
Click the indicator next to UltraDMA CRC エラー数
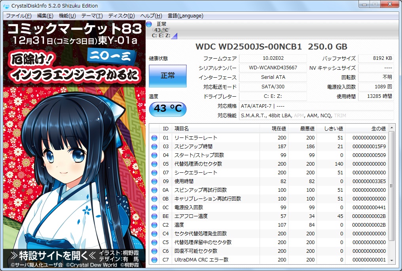click(x=154, y=260)
